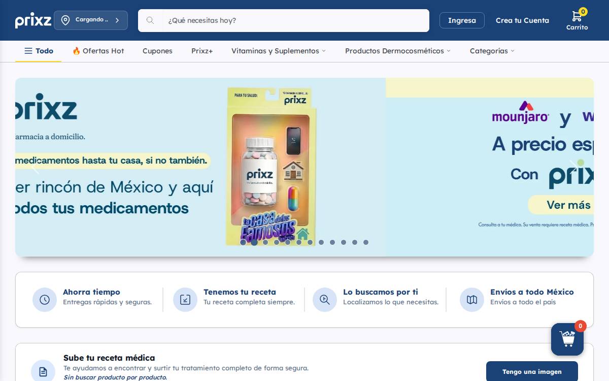The width and height of the screenshot is (609, 381).
Task: Click the 'Ver más' banner button
Action: tap(561, 205)
